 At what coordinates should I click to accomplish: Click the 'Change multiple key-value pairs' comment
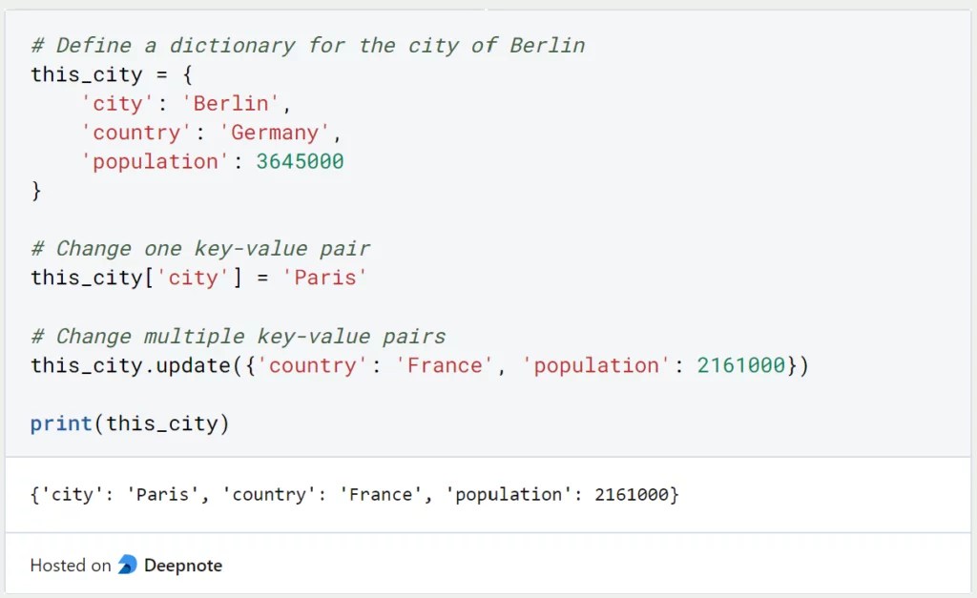click(x=237, y=336)
